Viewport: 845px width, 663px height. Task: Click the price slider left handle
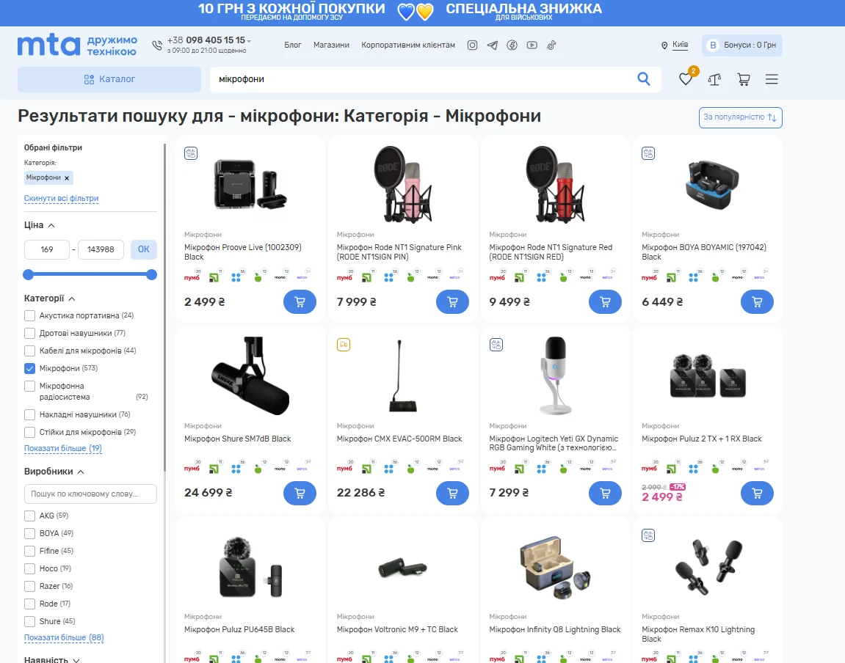point(29,275)
